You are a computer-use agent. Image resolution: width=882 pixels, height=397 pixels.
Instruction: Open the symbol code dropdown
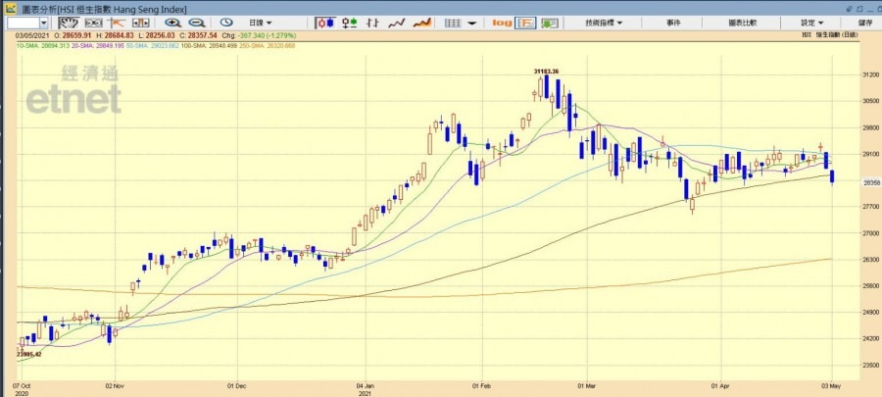pyautogui.click(x=44, y=22)
